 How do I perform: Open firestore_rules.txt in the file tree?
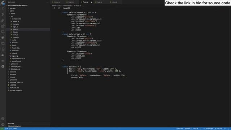coord(16,82)
